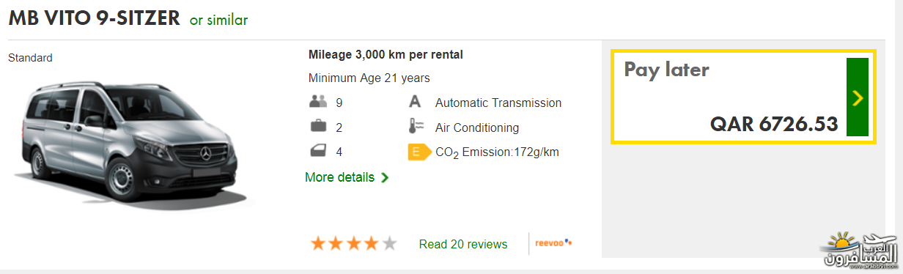
Task: Click the QAR 6726.53 price
Action: pyautogui.click(x=774, y=125)
